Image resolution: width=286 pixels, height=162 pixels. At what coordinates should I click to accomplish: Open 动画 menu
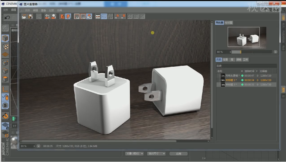coord(60,10)
